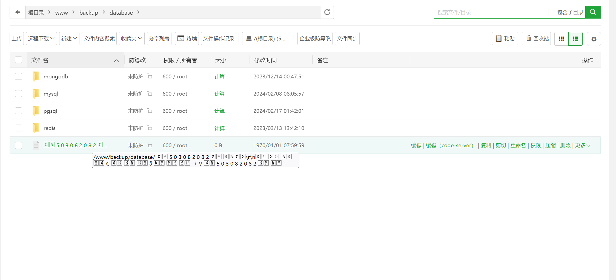Viewport: 616px width, 280px height.
Task: Switch to list view layout
Action: point(575,39)
